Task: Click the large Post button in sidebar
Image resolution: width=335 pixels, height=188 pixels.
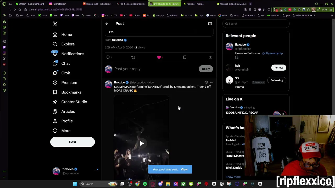Action: [x=72, y=142]
